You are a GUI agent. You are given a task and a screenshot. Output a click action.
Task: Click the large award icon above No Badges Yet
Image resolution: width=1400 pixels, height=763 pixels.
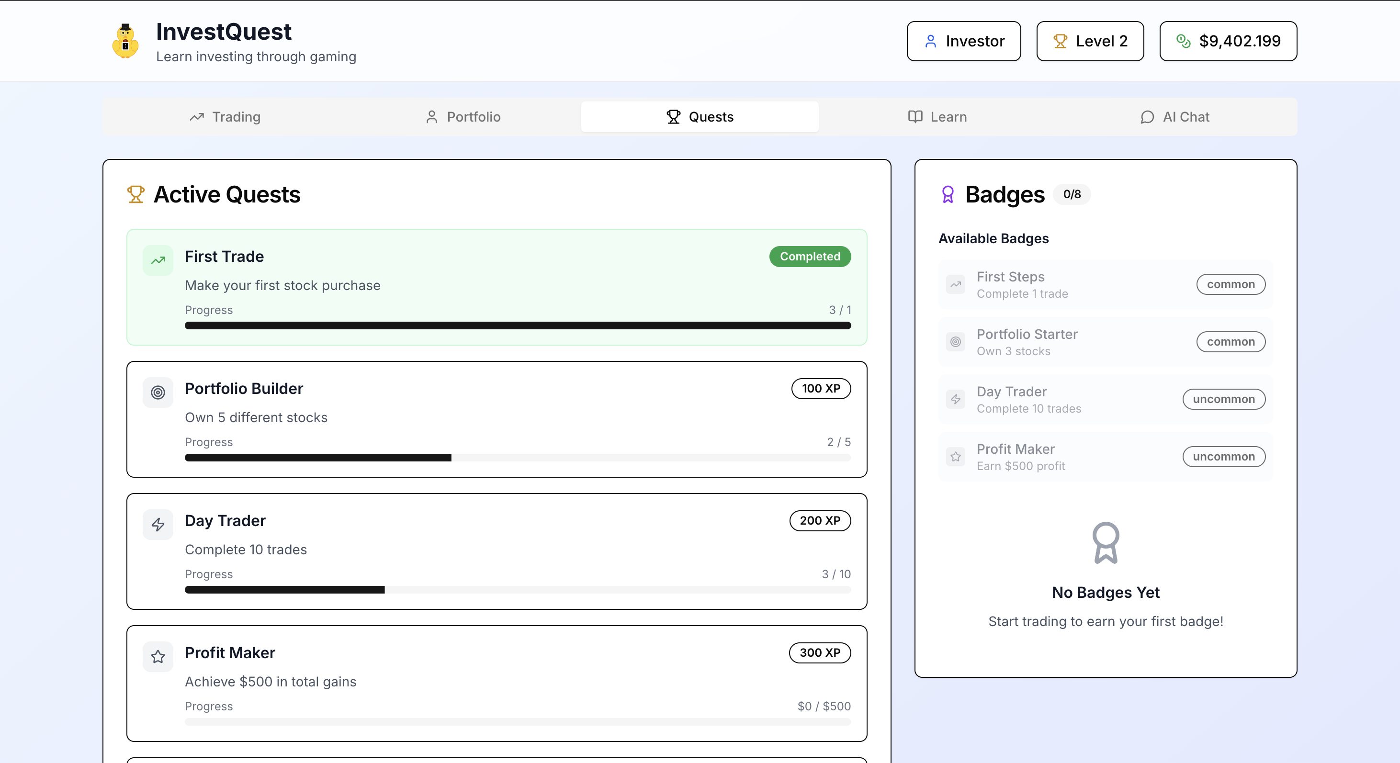[x=1106, y=542]
